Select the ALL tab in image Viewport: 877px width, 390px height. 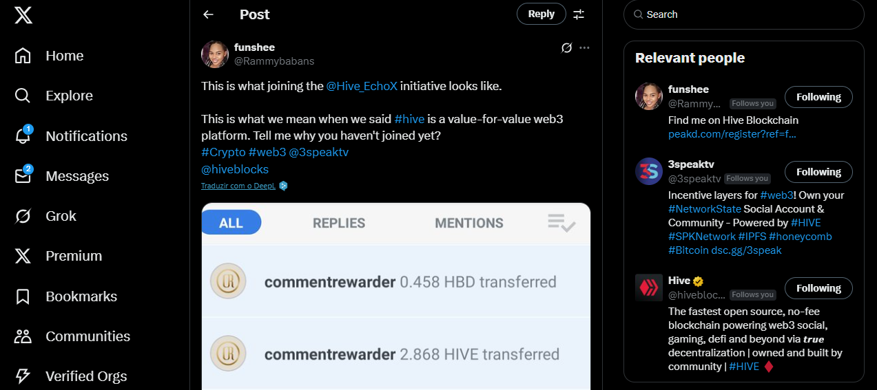pyautogui.click(x=231, y=223)
